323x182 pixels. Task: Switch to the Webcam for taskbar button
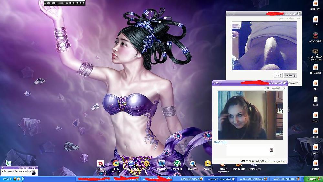point(221,179)
